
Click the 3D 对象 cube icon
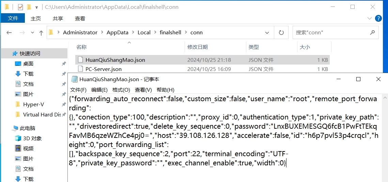coord(18,138)
